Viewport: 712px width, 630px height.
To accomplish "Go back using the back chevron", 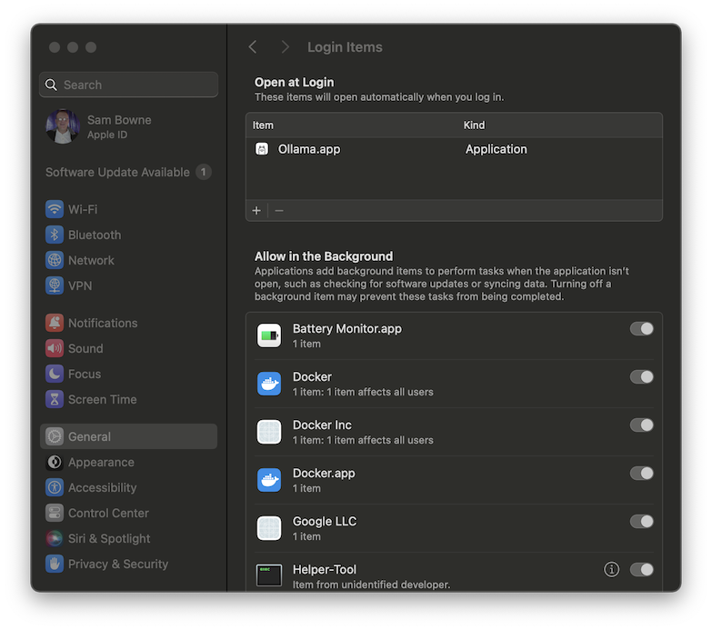I will point(253,47).
